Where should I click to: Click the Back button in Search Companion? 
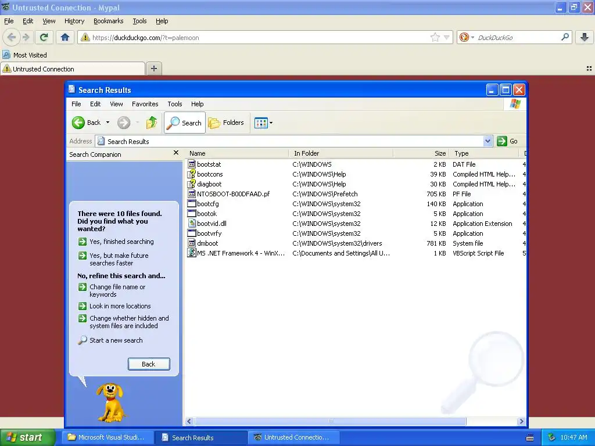click(149, 364)
